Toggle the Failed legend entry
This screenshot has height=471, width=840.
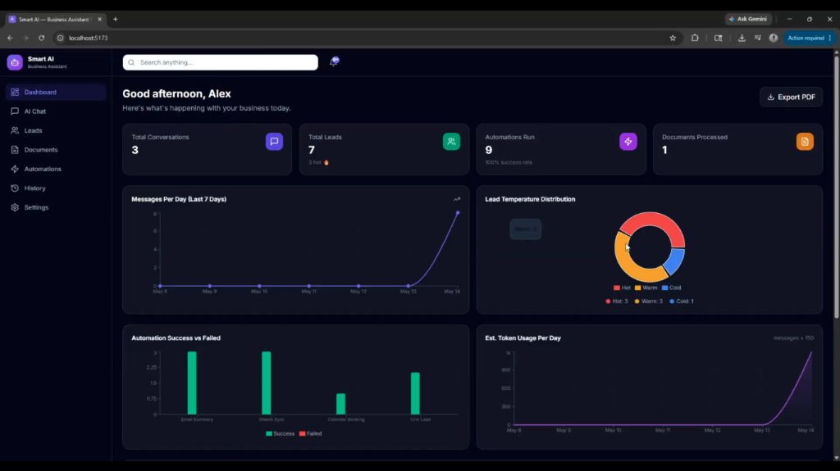pyautogui.click(x=310, y=433)
